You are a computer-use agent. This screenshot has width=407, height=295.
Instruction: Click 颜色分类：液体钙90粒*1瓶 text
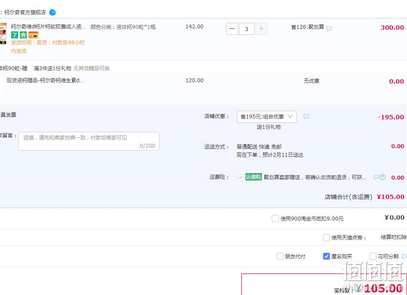point(123,27)
